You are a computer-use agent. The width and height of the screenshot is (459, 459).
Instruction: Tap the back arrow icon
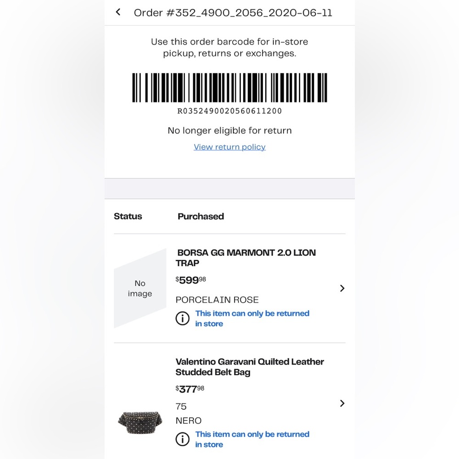(118, 12)
